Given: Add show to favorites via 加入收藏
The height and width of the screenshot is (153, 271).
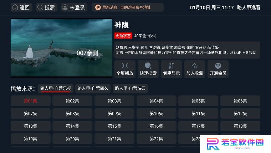Looking at the screenshot, I should pos(195,69).
